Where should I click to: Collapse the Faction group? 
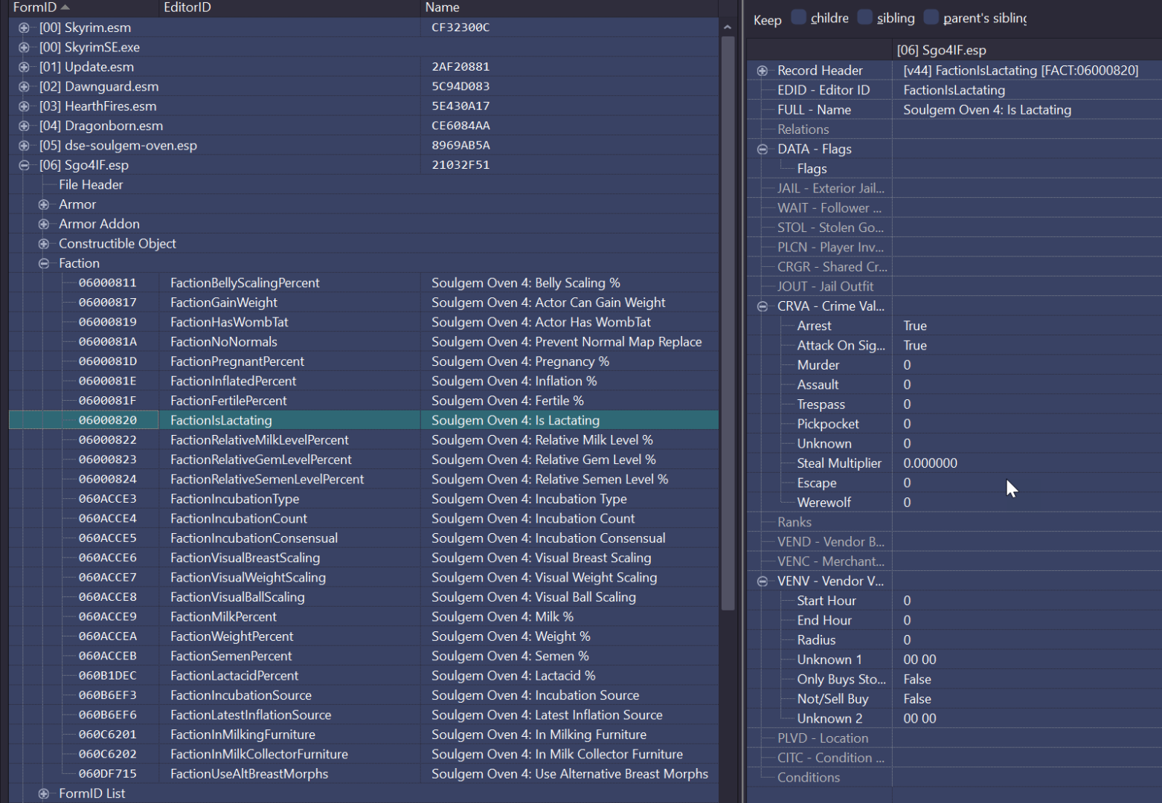pyautogui.click(x=44, y=263)
